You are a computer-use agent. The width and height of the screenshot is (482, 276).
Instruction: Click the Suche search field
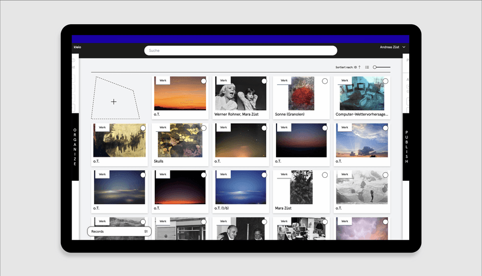click(x=240, y=51)
